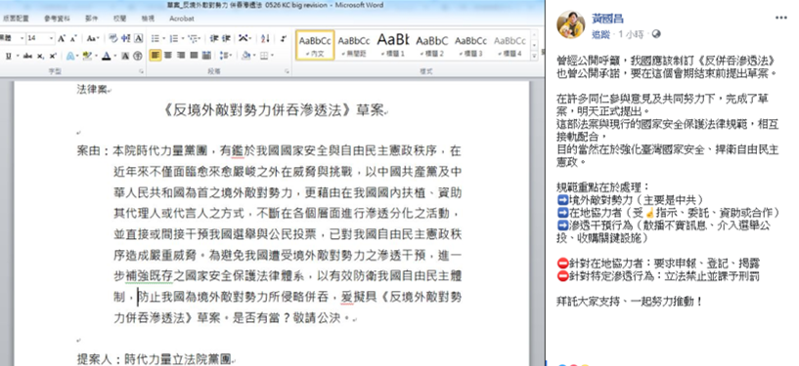Open the 版面配置 ribbon tab
Viewport: 799px width, 366px height.
click(16, 19)
